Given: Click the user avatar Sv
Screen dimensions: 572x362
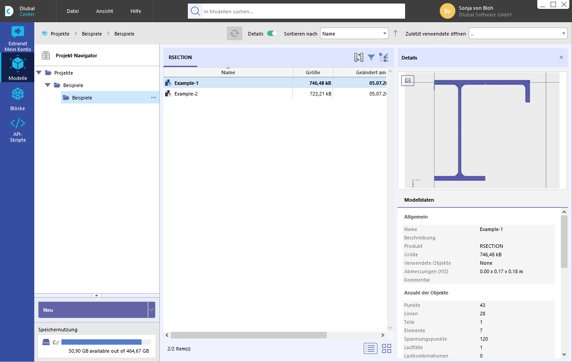Looking at the screenshot, I should 447,11.
